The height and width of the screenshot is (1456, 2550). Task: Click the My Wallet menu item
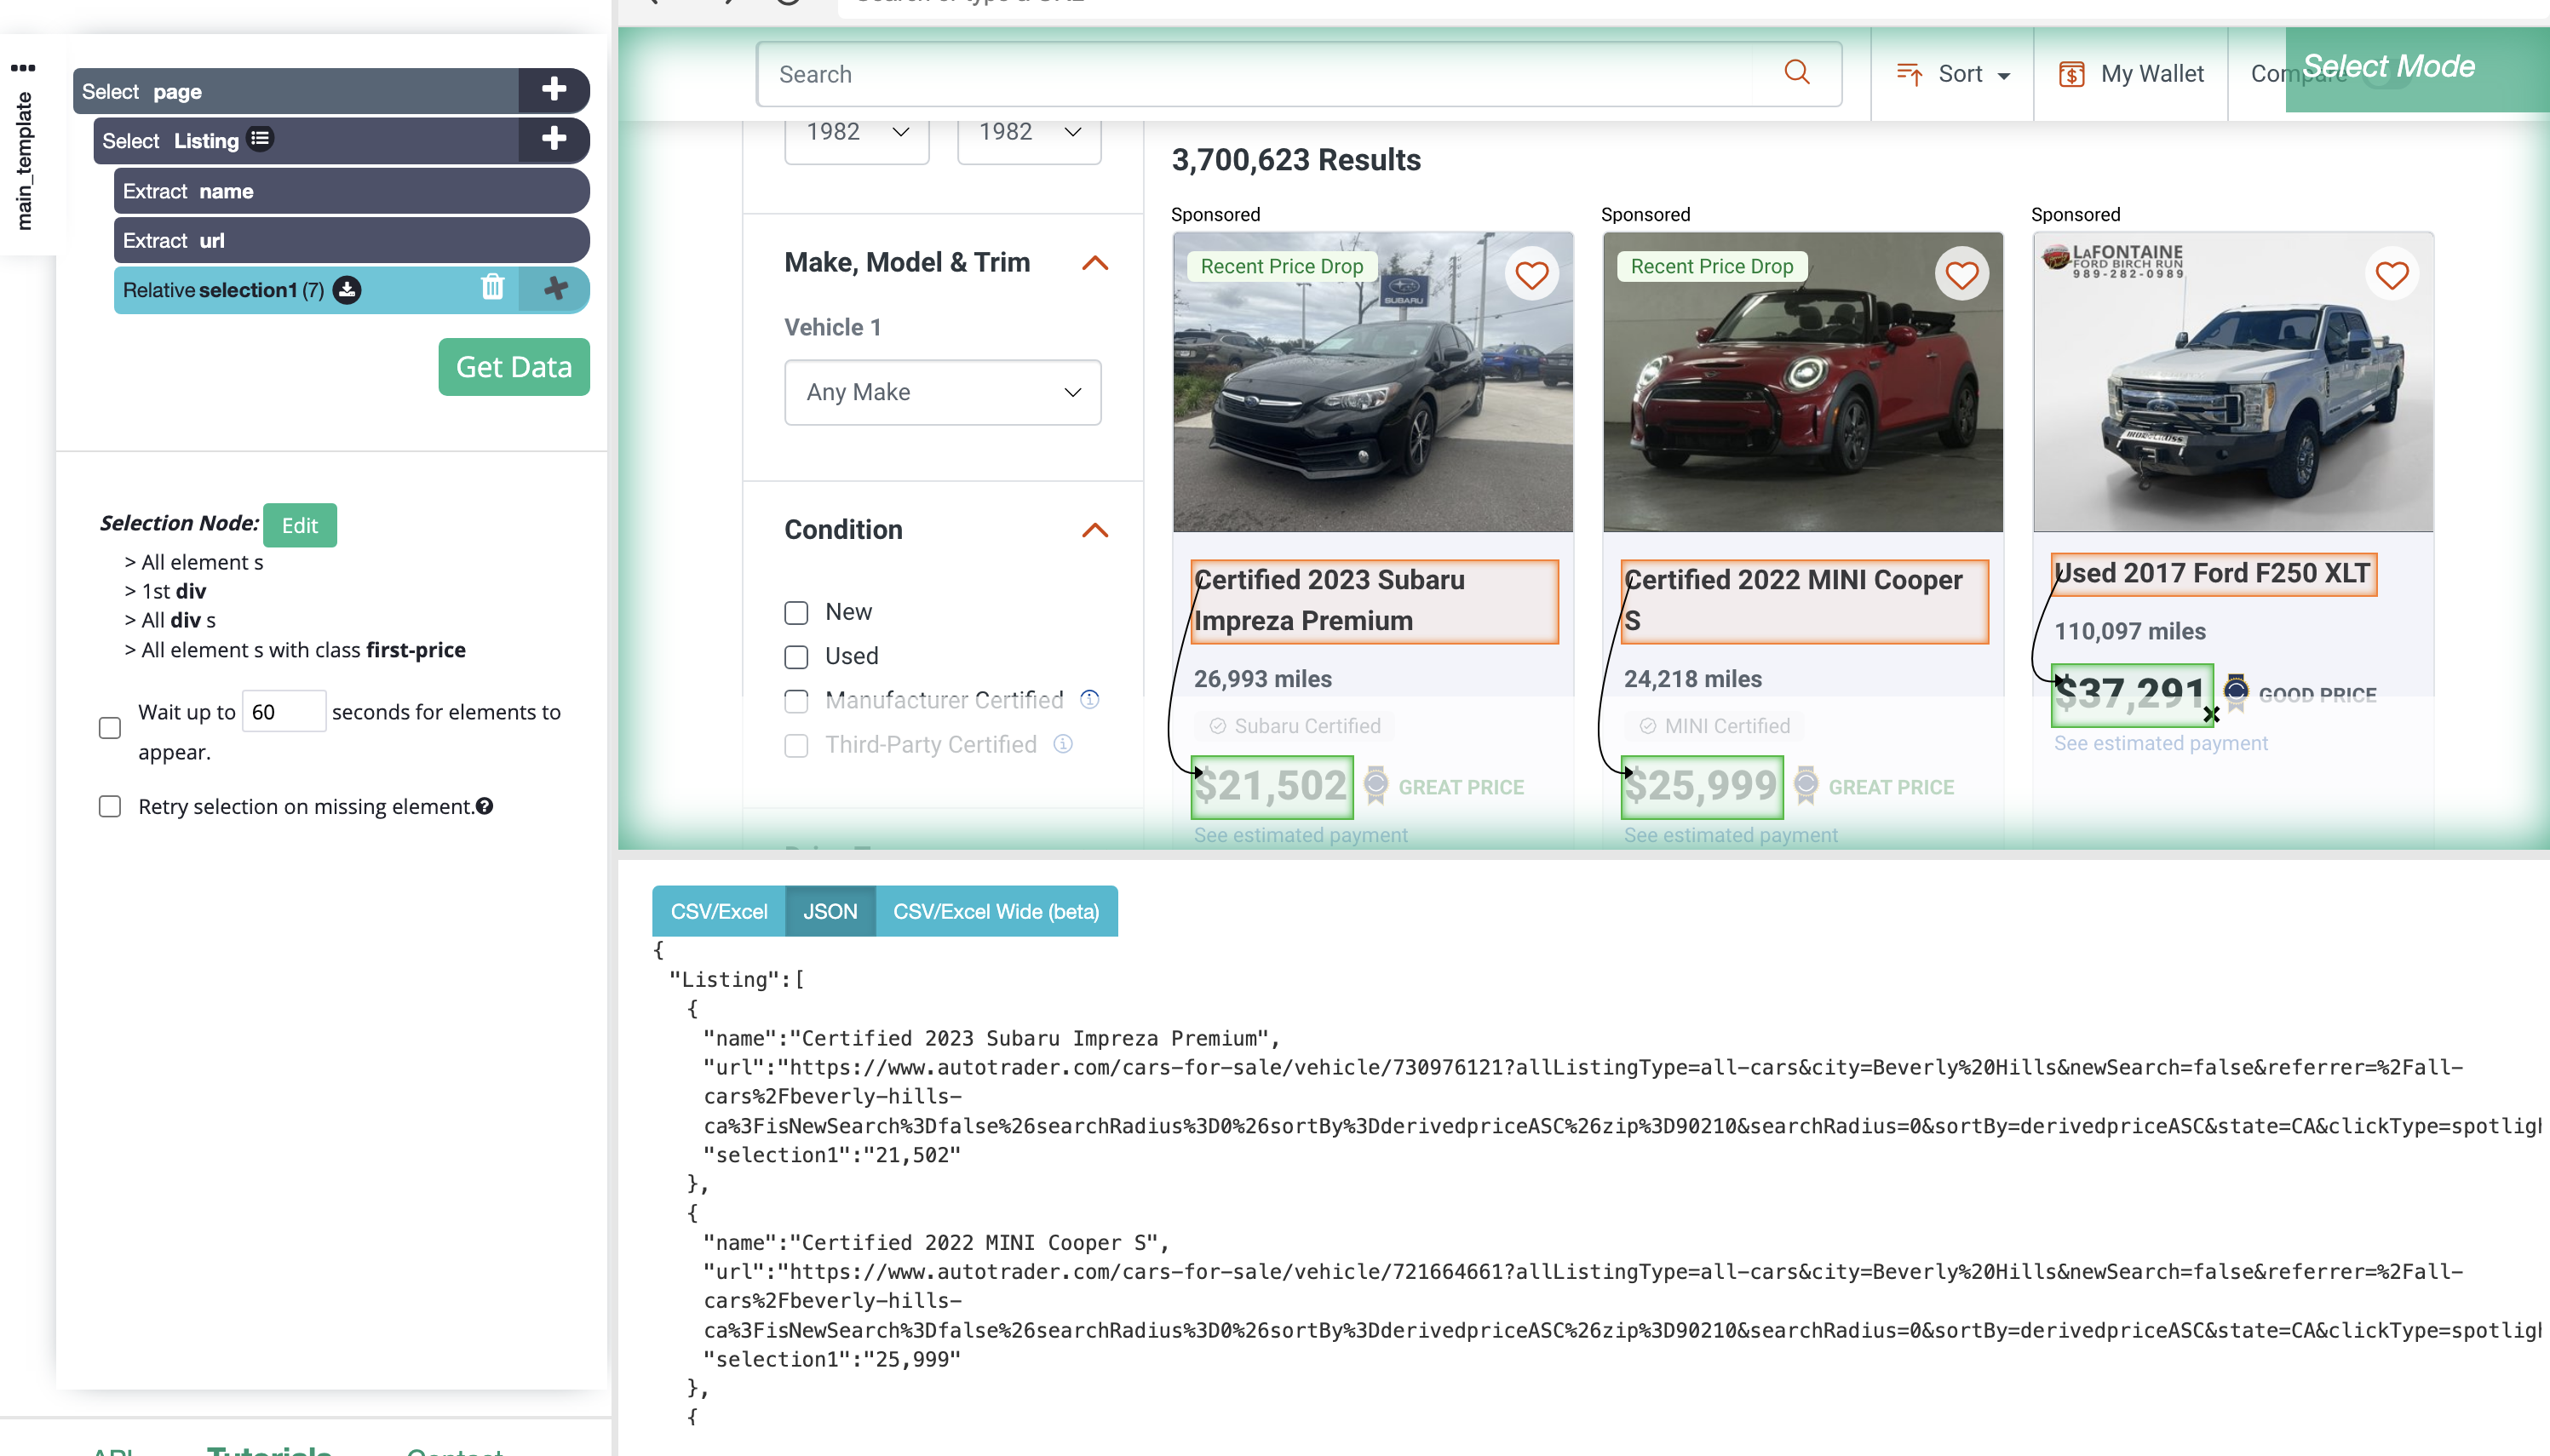(2131, 74)
